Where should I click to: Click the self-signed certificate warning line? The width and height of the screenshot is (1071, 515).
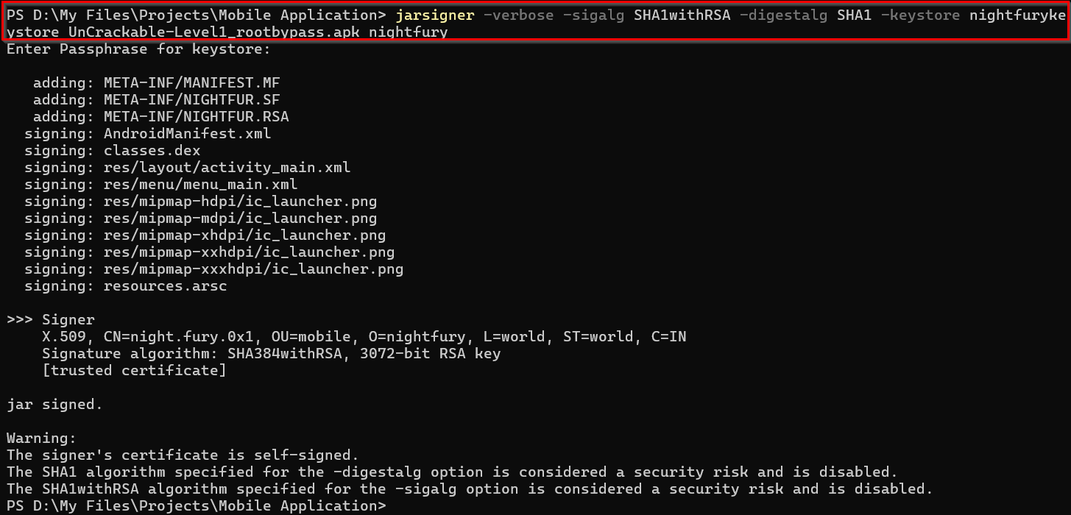coord(183,455)
